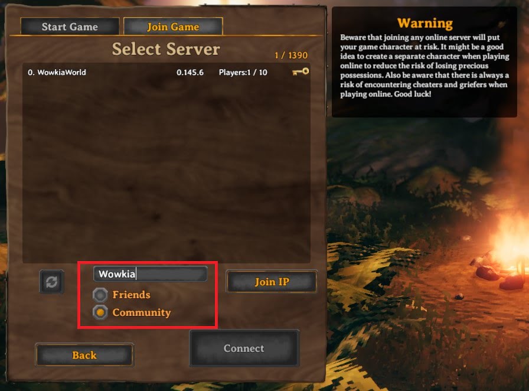Click the golden key password icon

[x=301, y=71]
